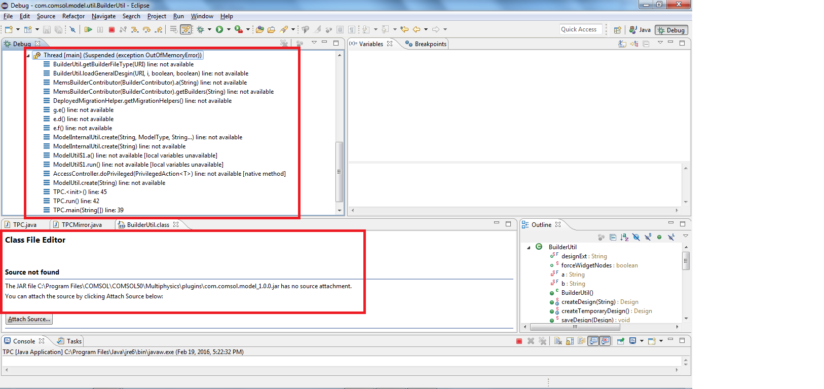The image size is (824, 389).
Task: Close the BuilderUtil.class editor tab
Action: point(176,224)
